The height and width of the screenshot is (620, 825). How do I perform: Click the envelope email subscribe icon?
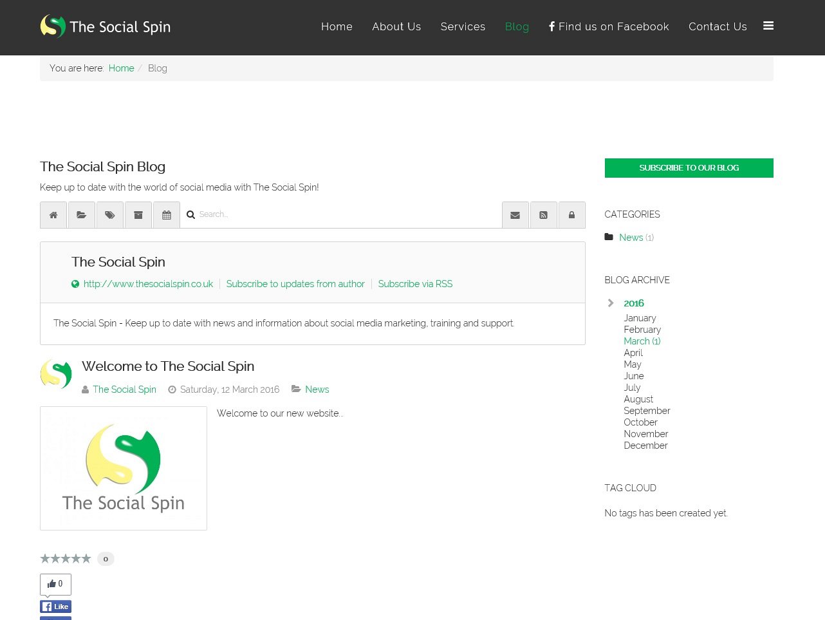point(515,215)
